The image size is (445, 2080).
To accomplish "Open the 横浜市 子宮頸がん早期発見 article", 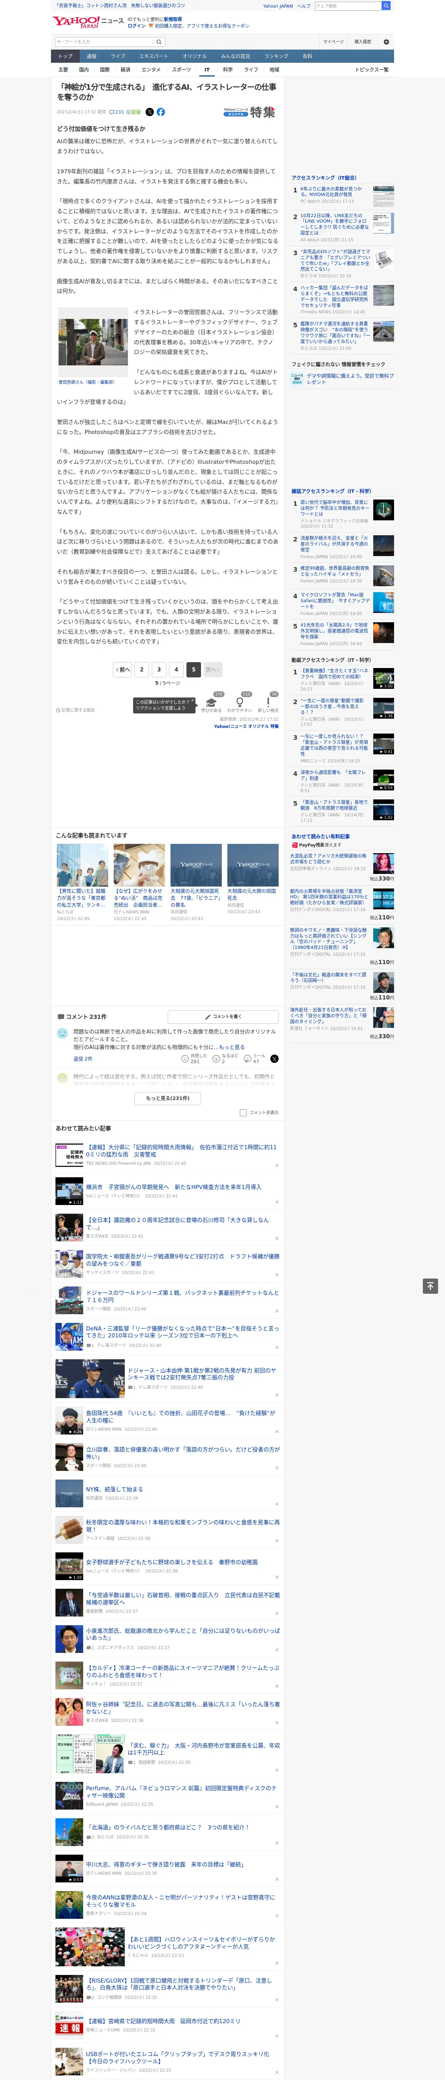I will click(x=174, y=1187).
